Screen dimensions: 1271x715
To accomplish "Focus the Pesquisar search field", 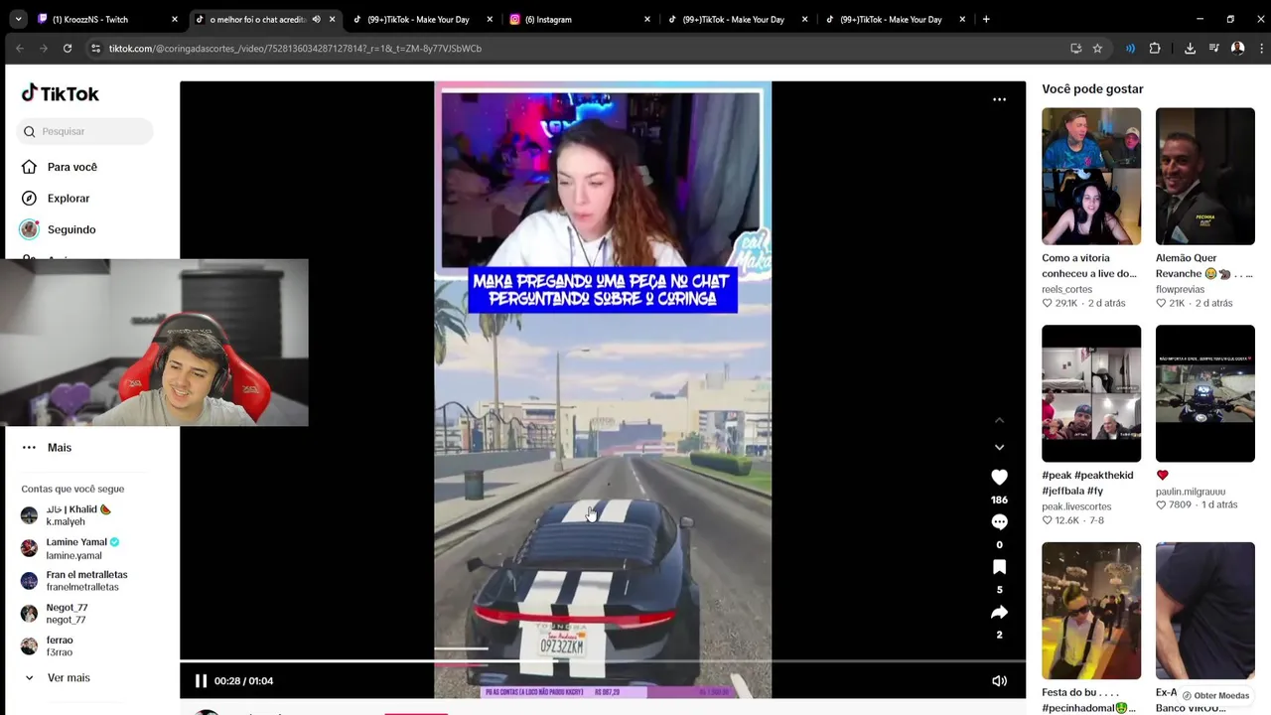I will point(85,131).
